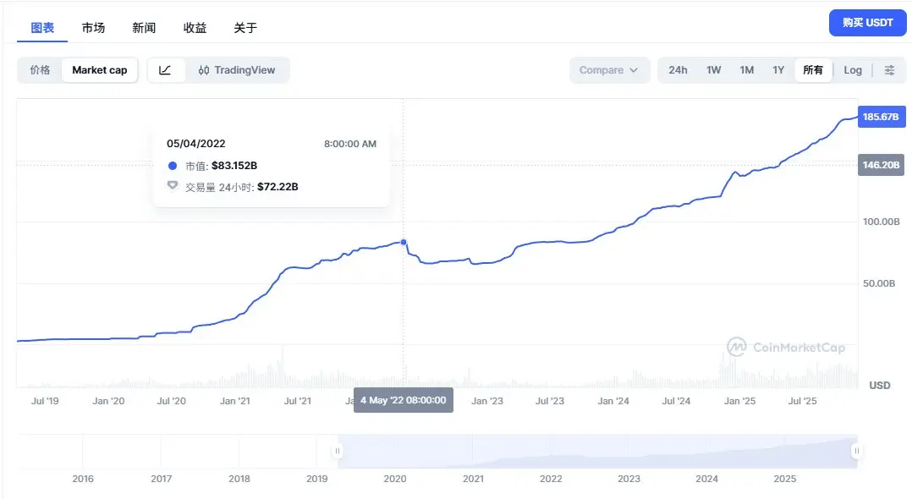Click the right range slider handle
This screenshot has height=499, width=912.
click(x=856, y=451)
